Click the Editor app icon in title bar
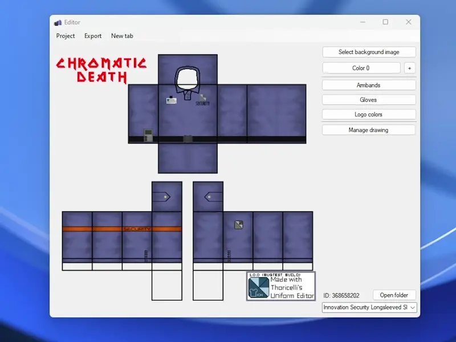This screenshot has width=456, height=342. click(58, 22)
